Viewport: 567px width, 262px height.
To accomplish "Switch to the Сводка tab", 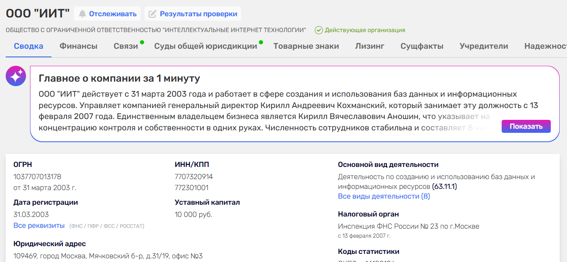I will 28,46.
